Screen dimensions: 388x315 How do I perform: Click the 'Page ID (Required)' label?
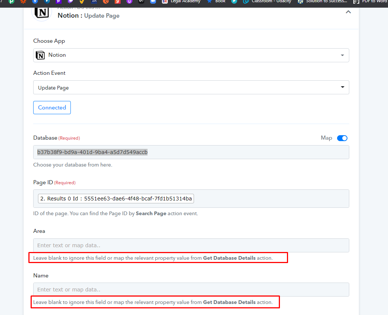(x=54, y=182)
